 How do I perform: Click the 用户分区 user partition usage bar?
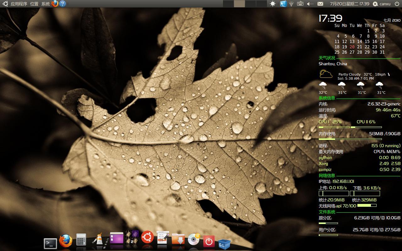point(328,235)
